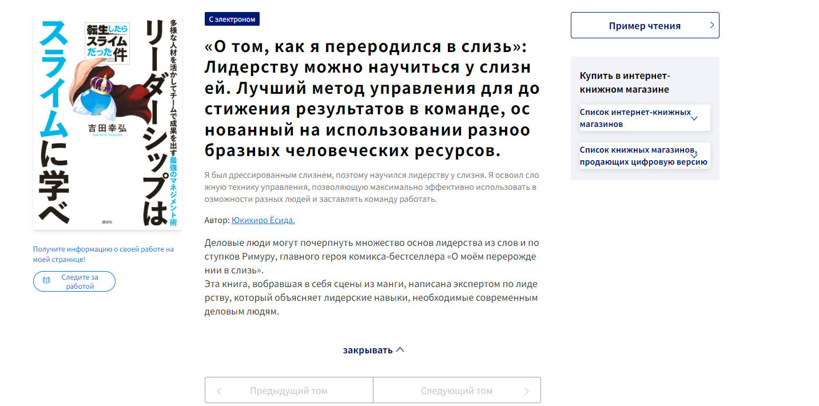Screen dimensions: 819x406
Task: Click the С электроном badge
Action: tap(232, 19)
